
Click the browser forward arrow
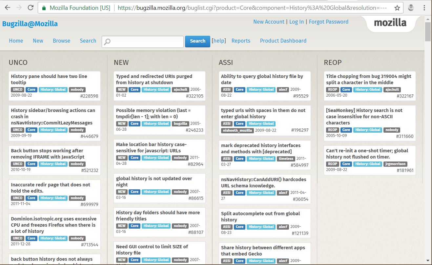click(x=19, y=8)
